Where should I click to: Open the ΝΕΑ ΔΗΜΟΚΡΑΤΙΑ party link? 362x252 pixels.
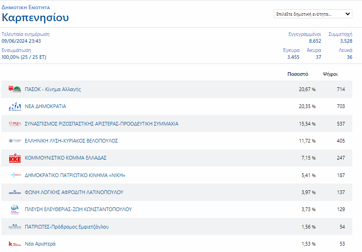pyautogui.click(x=46, y=106)
